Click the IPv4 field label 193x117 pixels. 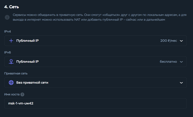[x=7, y=32]
